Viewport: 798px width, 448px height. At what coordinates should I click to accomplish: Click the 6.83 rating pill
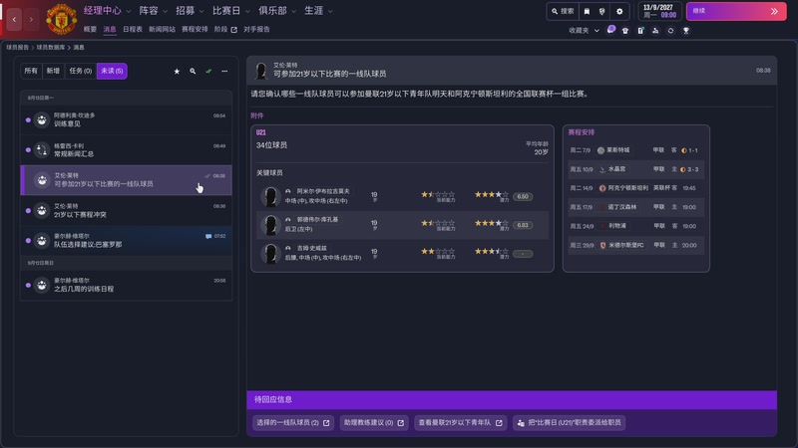point(523,225)
